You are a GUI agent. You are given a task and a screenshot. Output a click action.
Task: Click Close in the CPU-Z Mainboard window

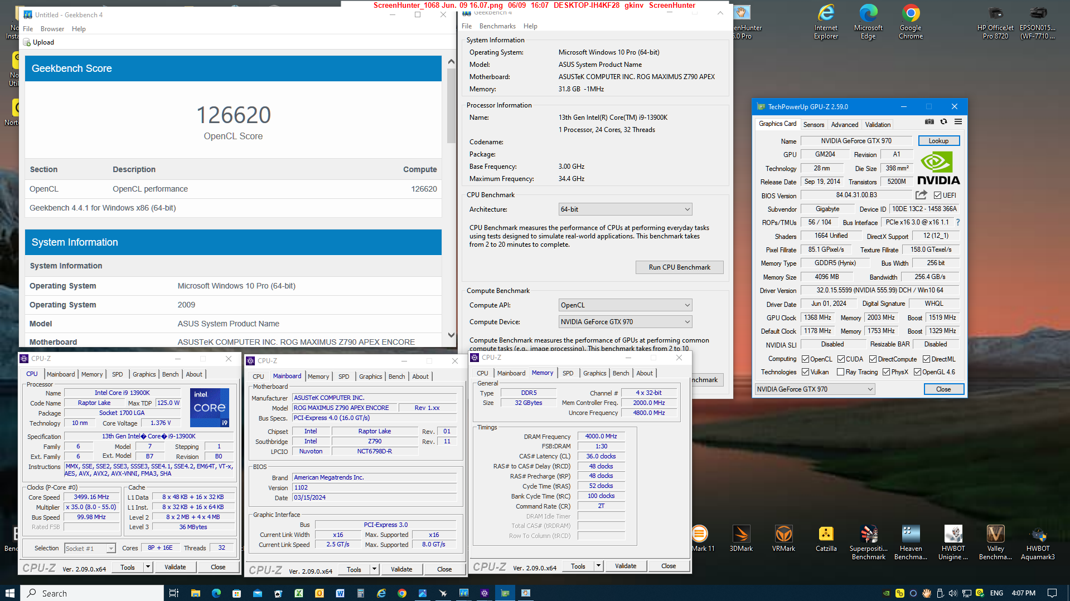444,569
